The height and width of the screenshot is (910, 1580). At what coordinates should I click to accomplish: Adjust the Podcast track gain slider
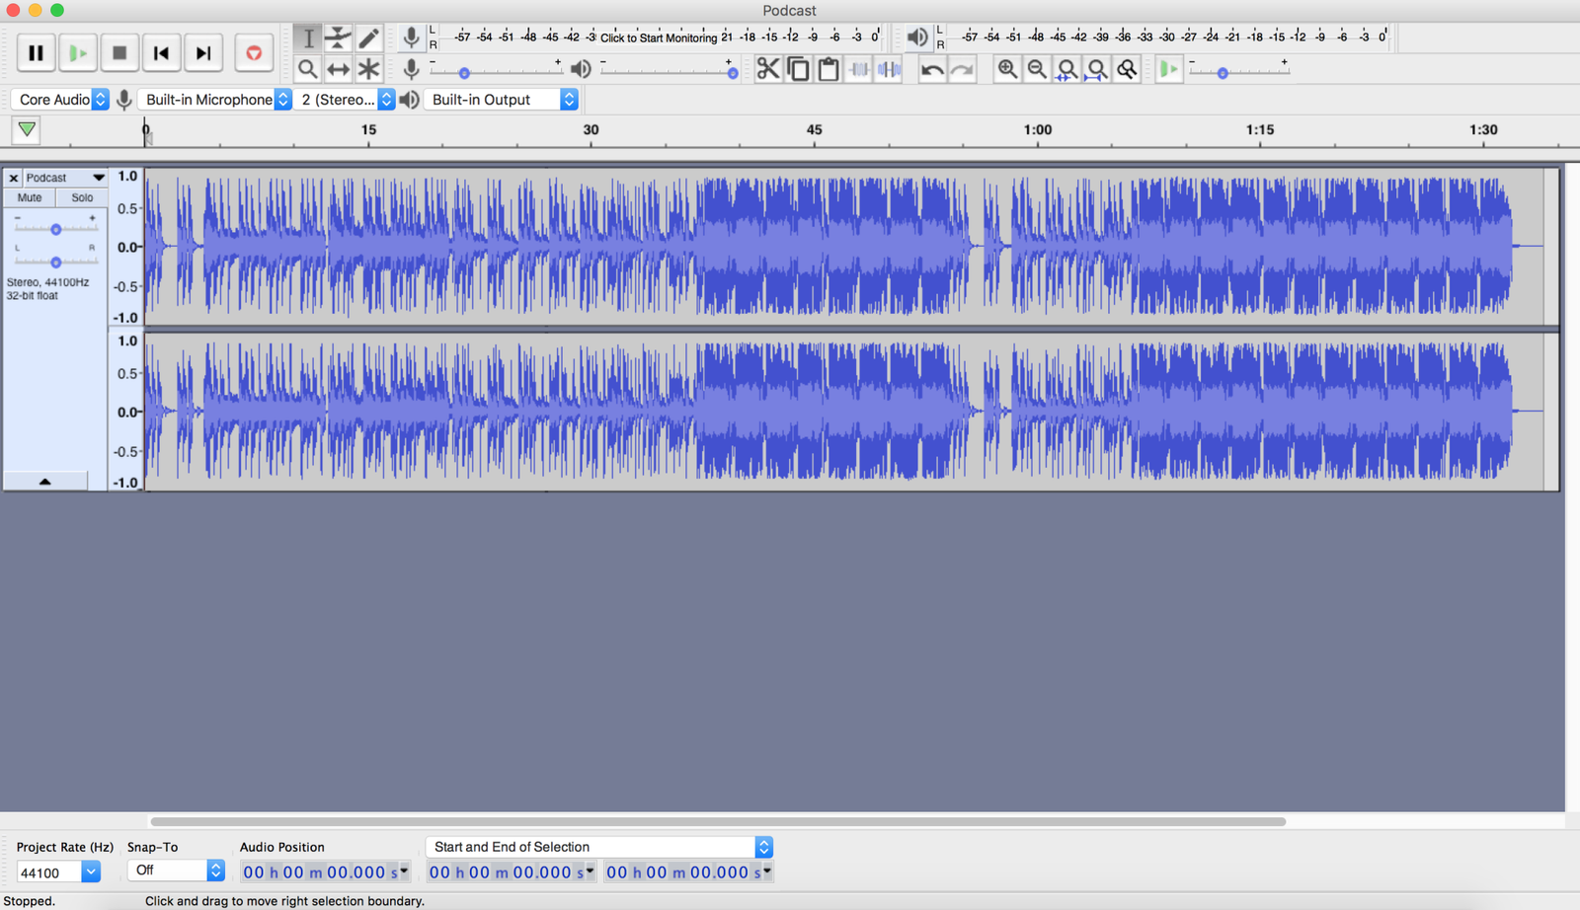tap(55, 228)
